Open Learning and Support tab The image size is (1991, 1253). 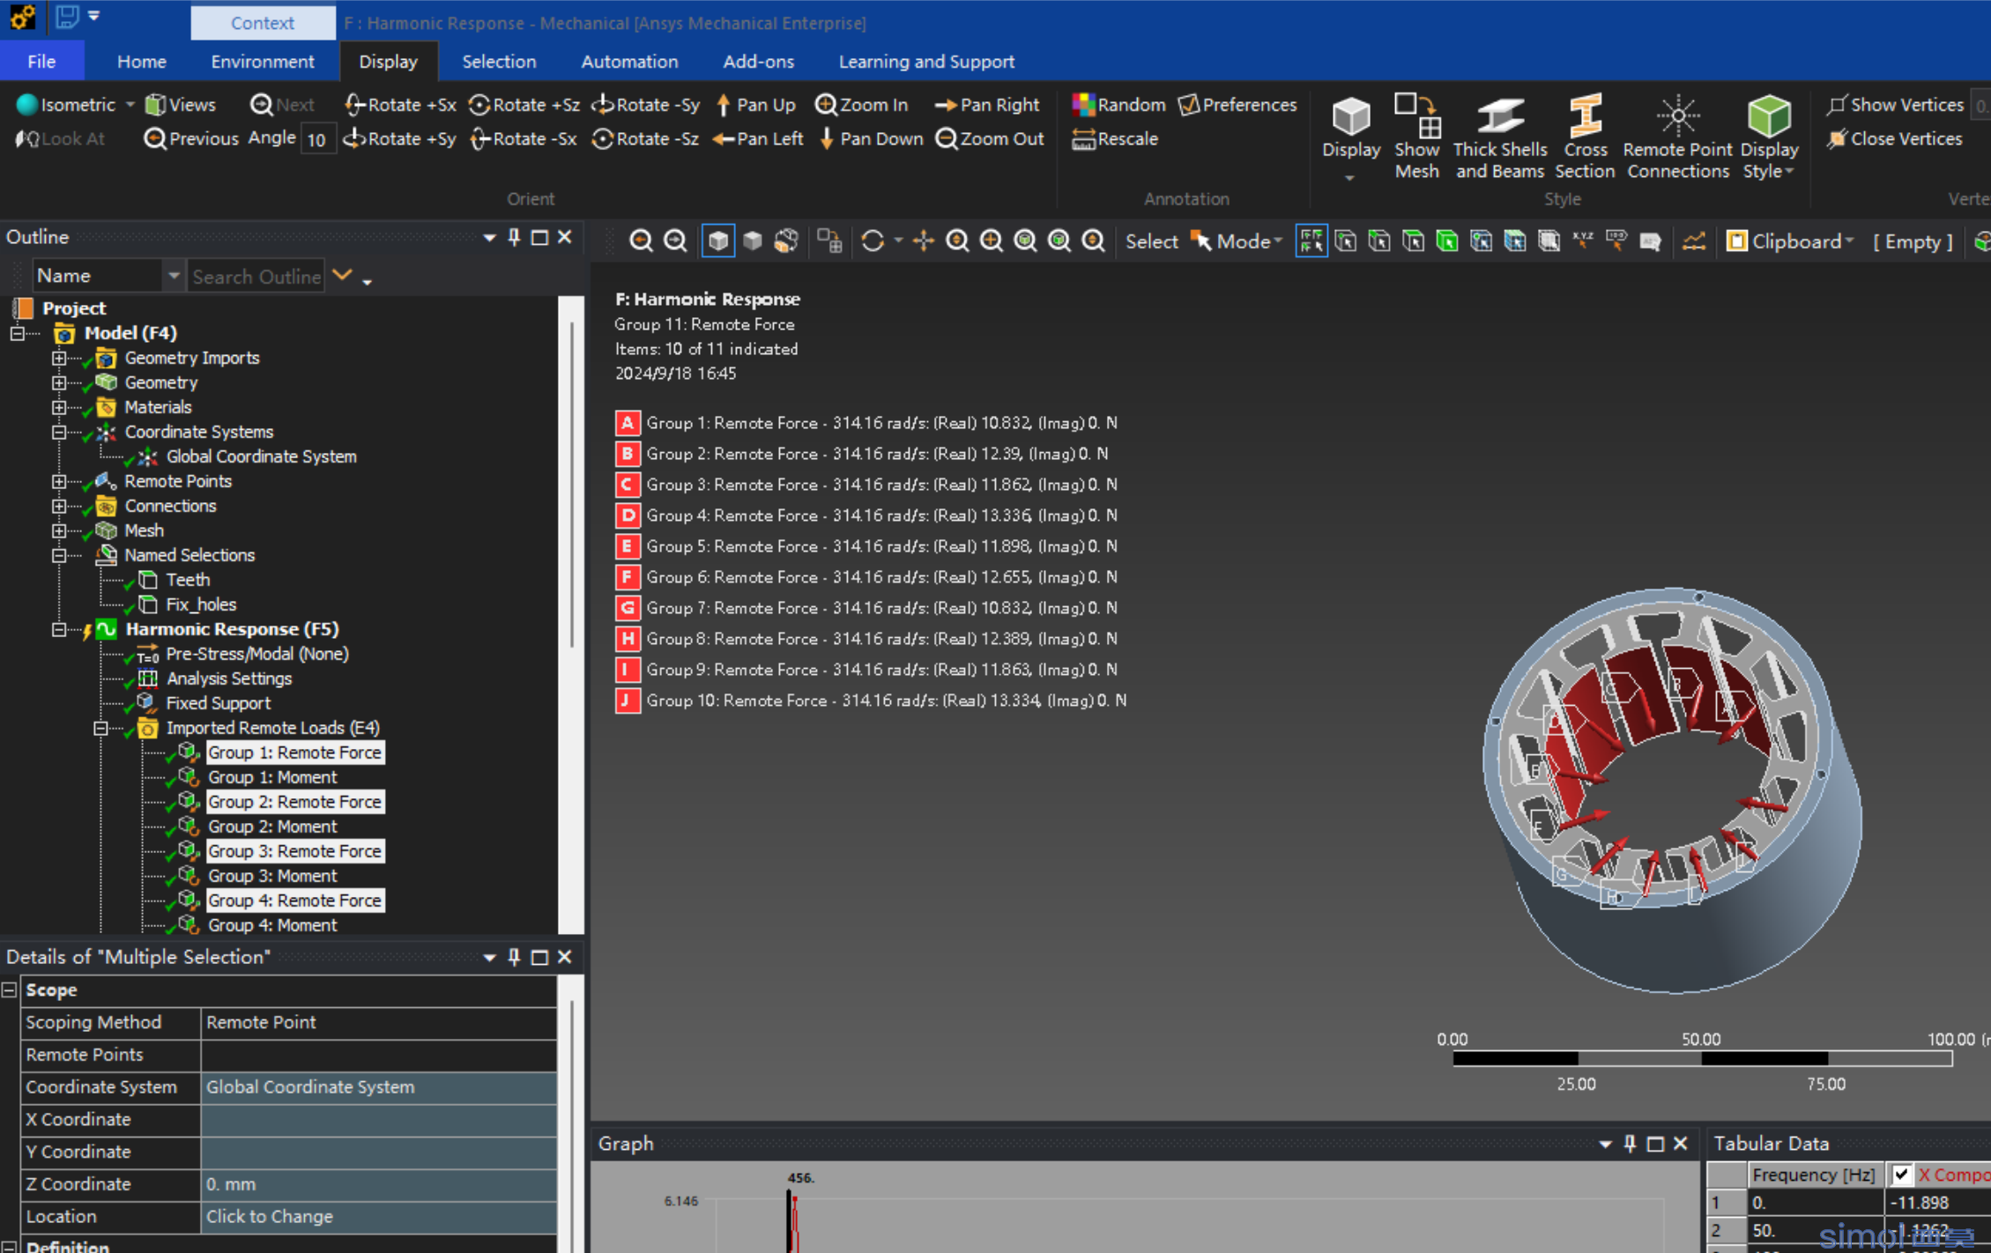coord(926,62)
